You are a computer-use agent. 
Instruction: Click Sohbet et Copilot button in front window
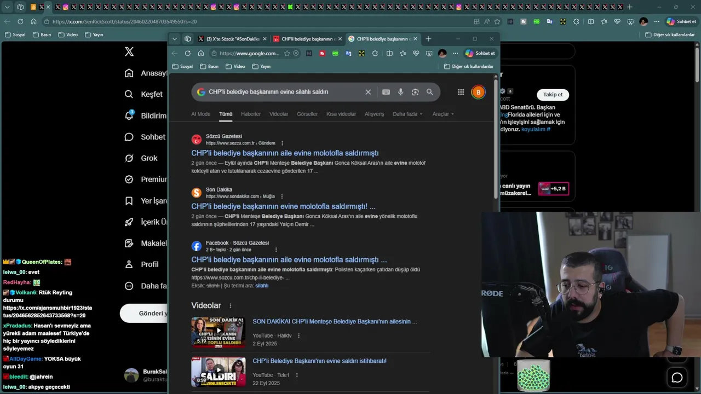coord(480,53)
